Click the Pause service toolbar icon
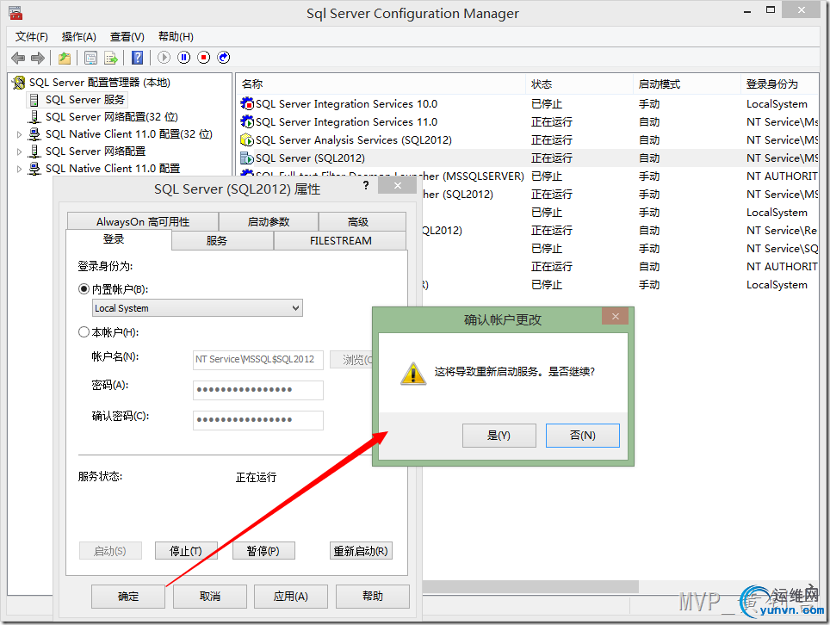 point(183,58)
